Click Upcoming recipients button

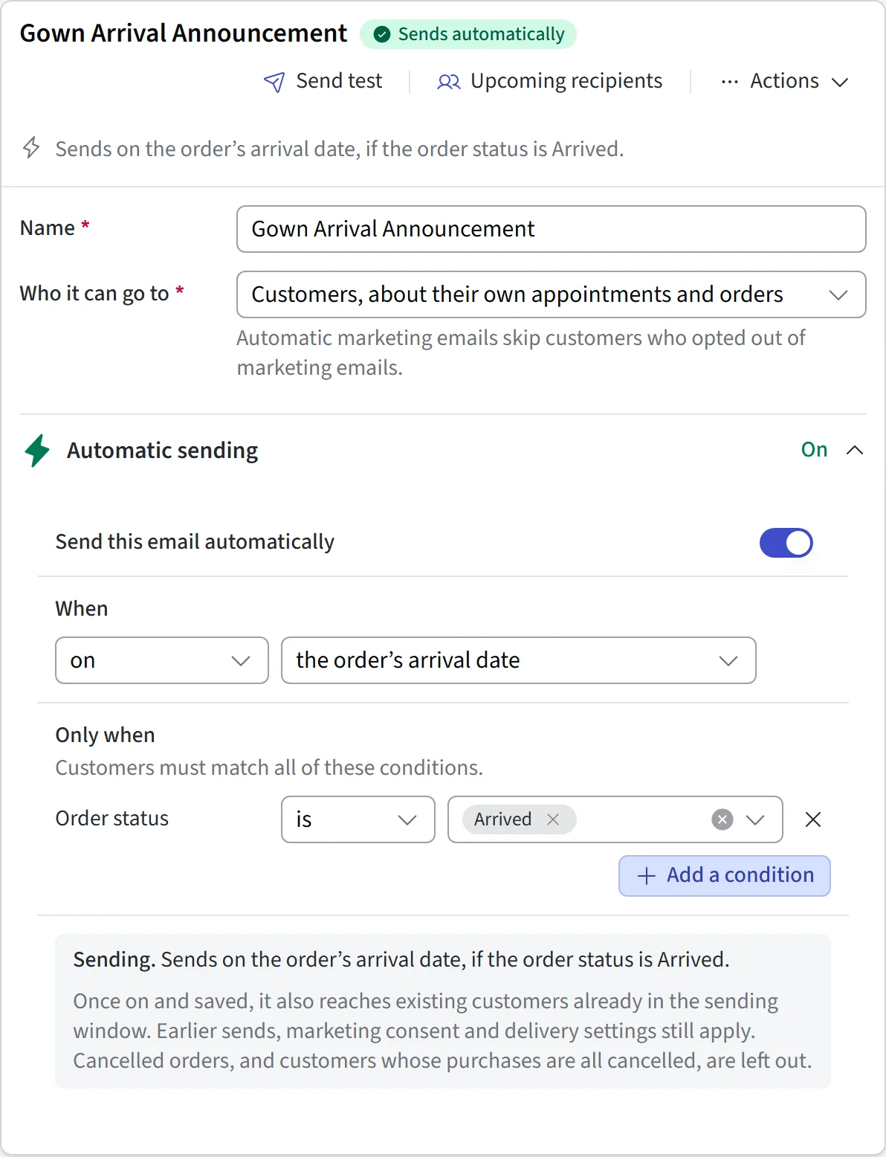[550, 81]
